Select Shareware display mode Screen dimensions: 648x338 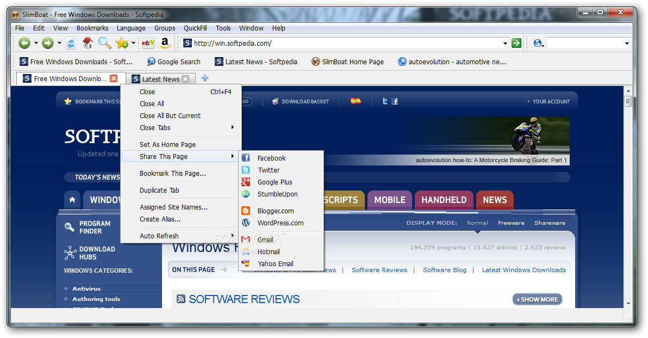click(x=550, y=223)
